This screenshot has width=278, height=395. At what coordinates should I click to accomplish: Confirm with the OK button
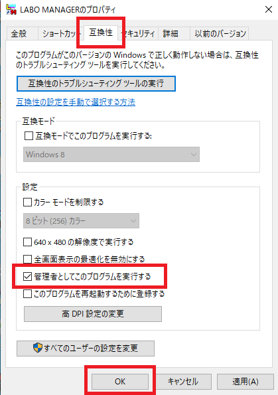point(120,382)
